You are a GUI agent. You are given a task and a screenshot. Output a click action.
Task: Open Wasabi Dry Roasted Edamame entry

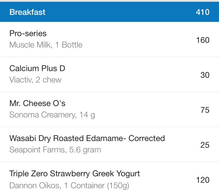click(x=109, y=145)
